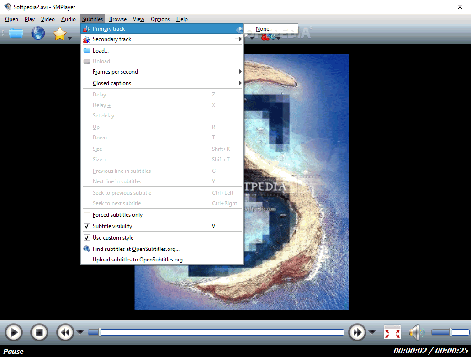This screenshot has width=471, height=357.
Task: Toggle the Subtitle visibility checkbox
Action: coord(87,226)
